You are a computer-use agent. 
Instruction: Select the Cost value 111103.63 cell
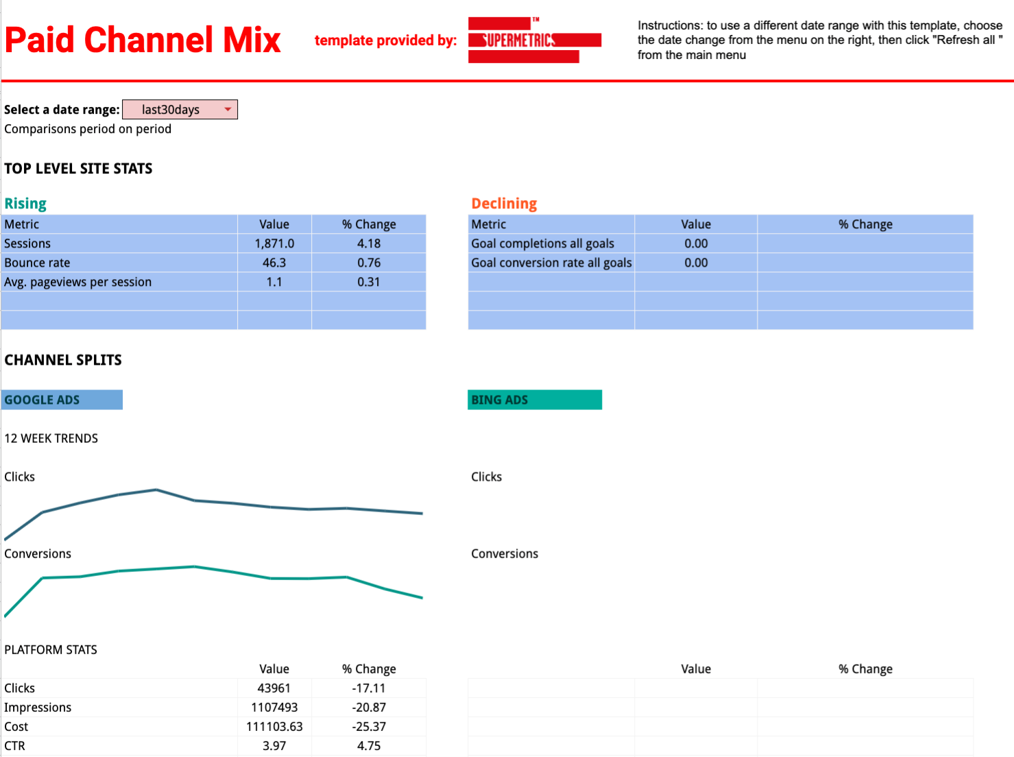274,726
